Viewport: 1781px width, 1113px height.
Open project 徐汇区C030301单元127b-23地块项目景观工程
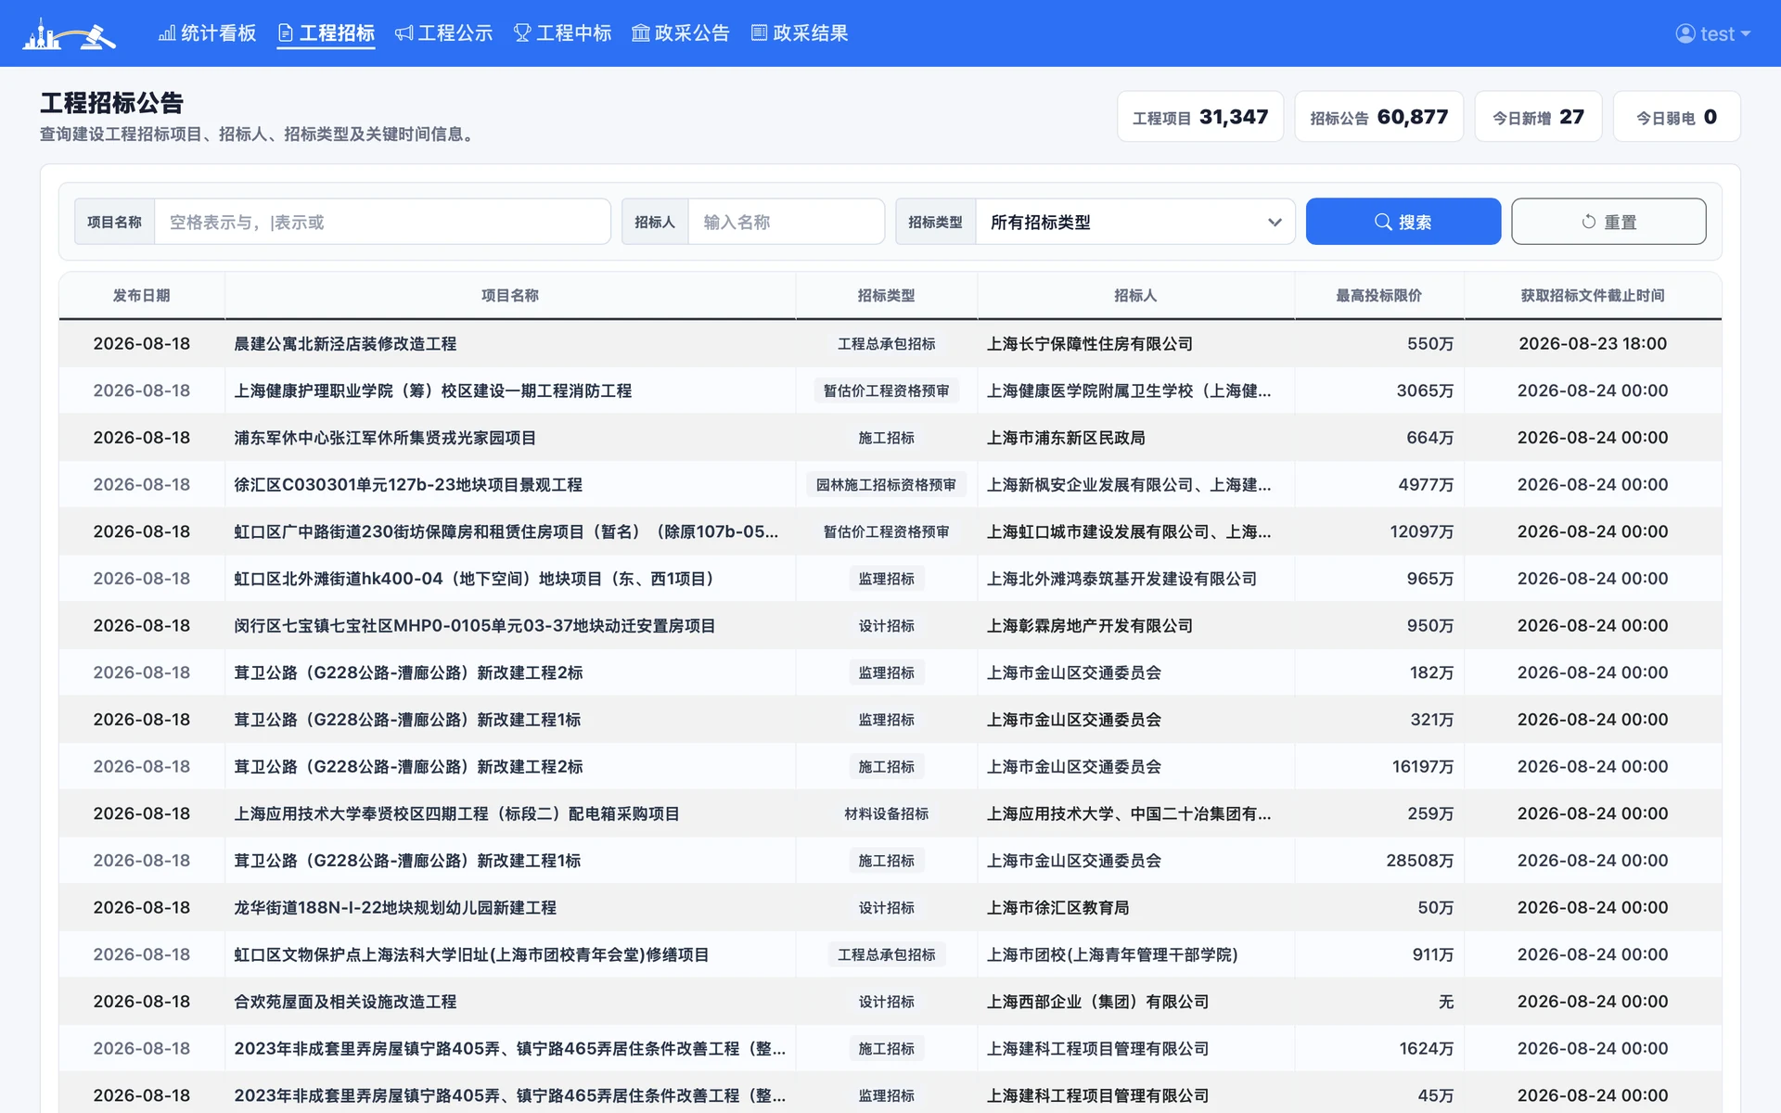[x=408, y=485]
